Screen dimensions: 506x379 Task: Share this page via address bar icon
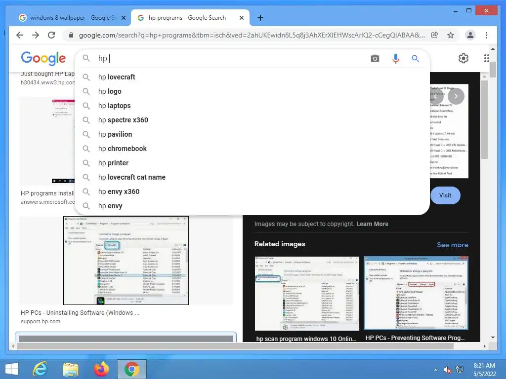pos(435,35)
